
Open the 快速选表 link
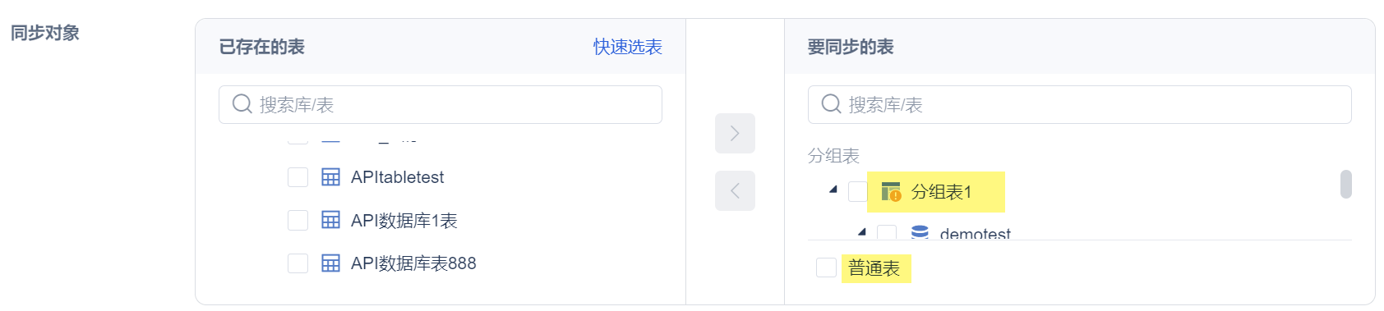click(628, 47)
